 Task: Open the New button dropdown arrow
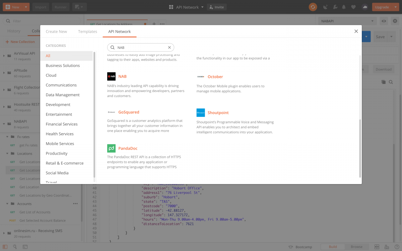tap(25, 7)
